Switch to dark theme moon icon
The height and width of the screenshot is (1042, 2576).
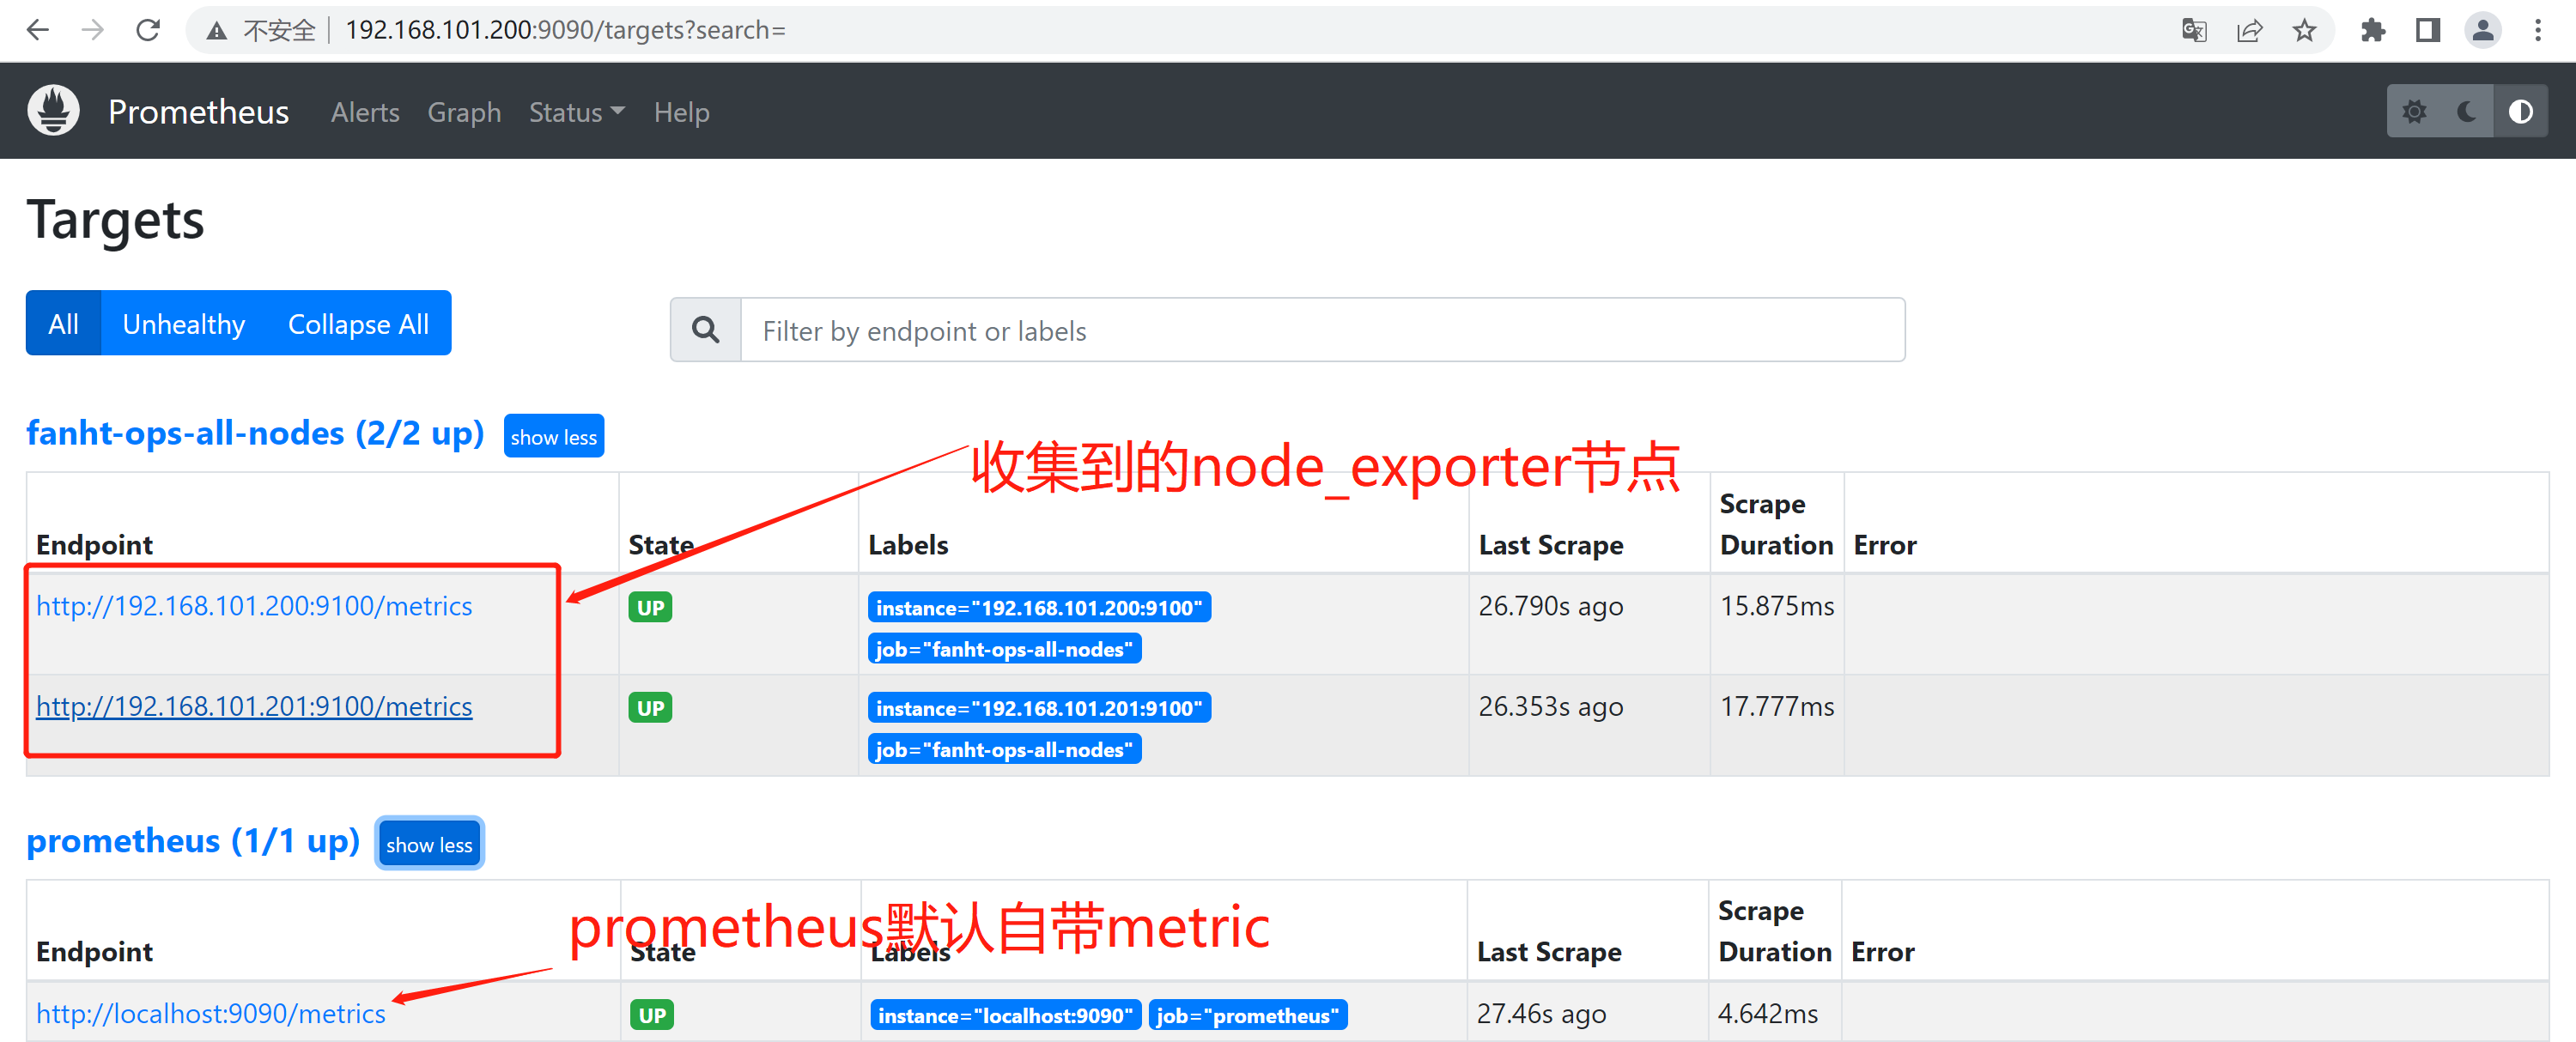click(x=2467, y=111)
